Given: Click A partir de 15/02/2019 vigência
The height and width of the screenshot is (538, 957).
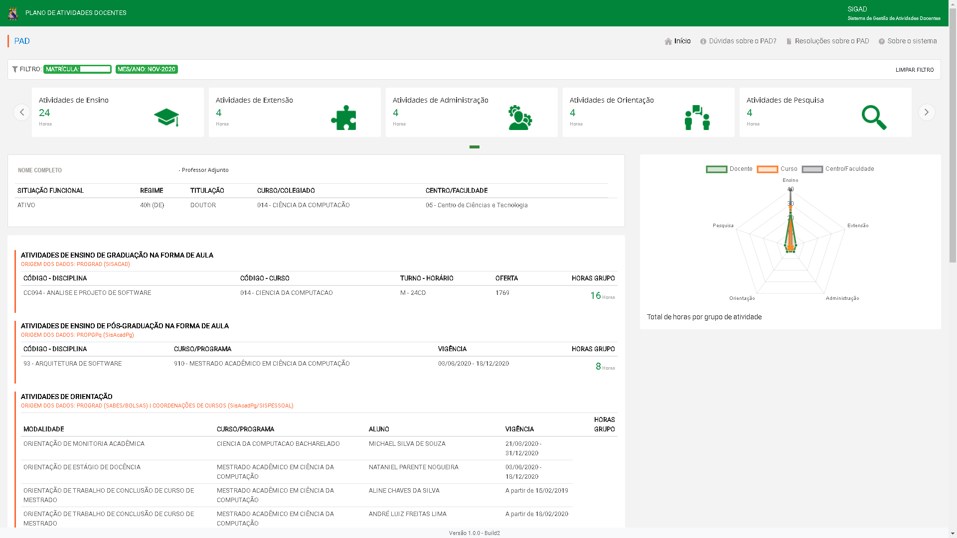Looking at the screenshot, I should 537,491.
